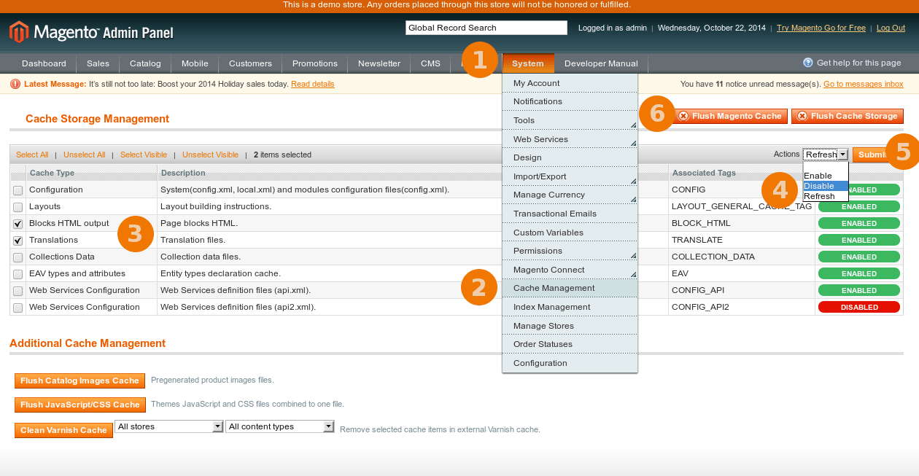Select Manage Stores menu entry

tap(570, 326)
